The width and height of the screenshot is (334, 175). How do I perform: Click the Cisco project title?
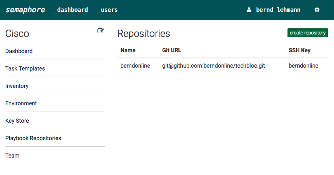click(x=17, y=34)
